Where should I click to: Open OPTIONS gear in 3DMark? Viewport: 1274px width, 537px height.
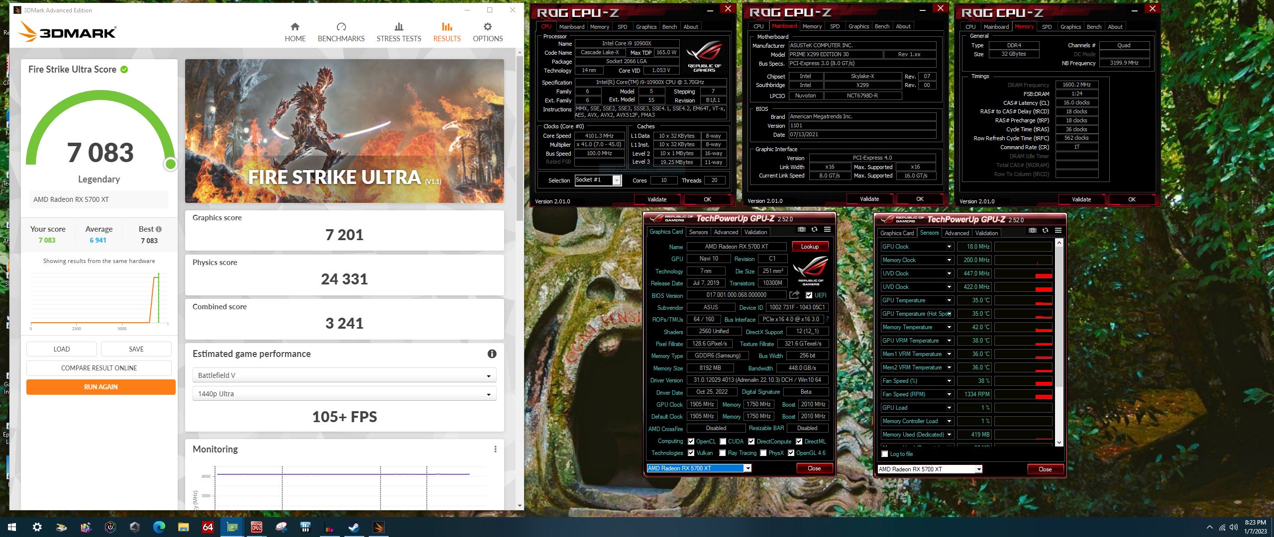488,32
